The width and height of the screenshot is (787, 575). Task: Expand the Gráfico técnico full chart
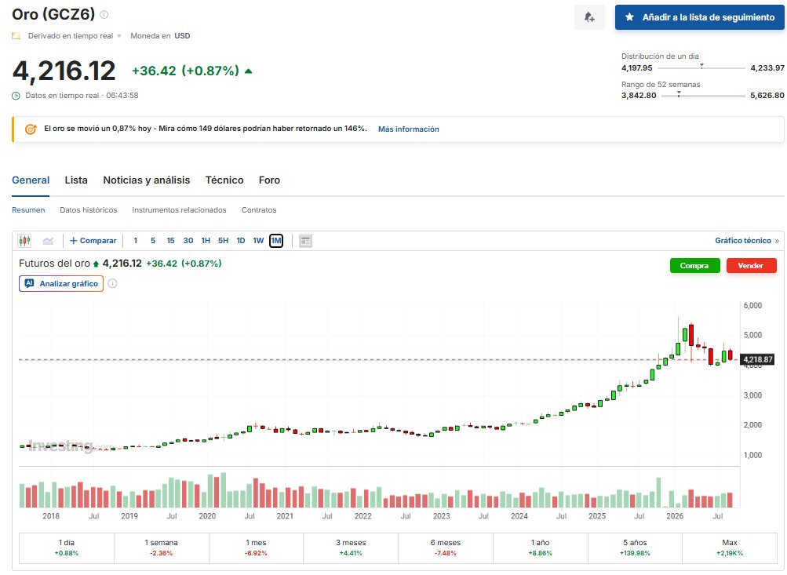pos(747,241)
